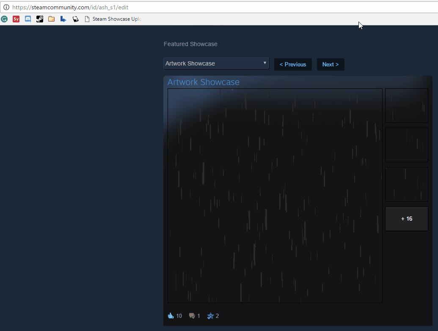The height and width of the screenshot is (331, 438).
Task: Open the blue Bing bookmark icon
Action: point(63,19)
